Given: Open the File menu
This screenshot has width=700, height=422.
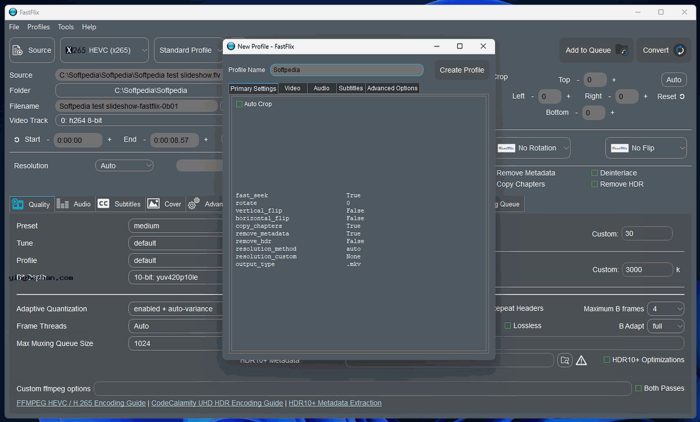Looking at the screenshot, I should [x=14, y=27].
